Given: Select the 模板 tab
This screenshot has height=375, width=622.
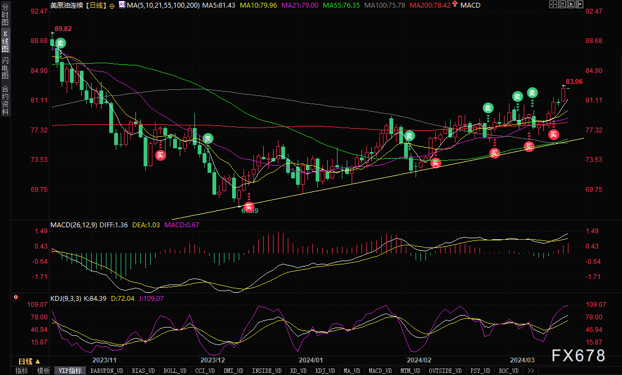Looking at the screenshot, I should 43,371.
